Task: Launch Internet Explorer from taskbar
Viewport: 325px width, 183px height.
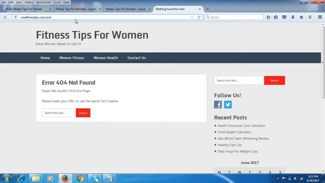Action: (21, 178)
